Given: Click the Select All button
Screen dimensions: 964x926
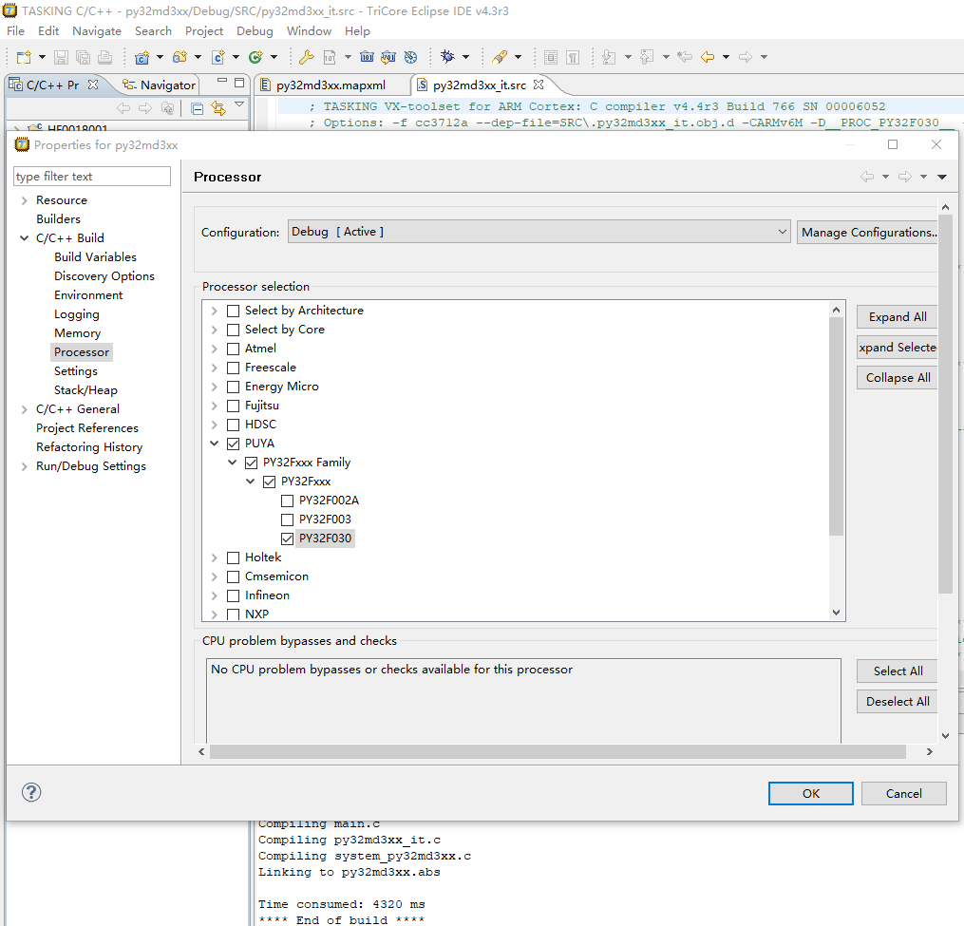Looking at the screenshot, I should click(897, 671).
